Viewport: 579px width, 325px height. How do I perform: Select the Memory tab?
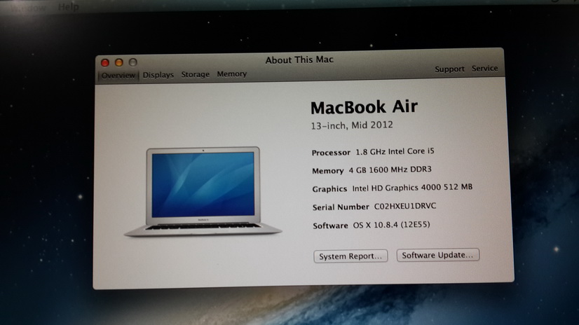pos(231,74)
